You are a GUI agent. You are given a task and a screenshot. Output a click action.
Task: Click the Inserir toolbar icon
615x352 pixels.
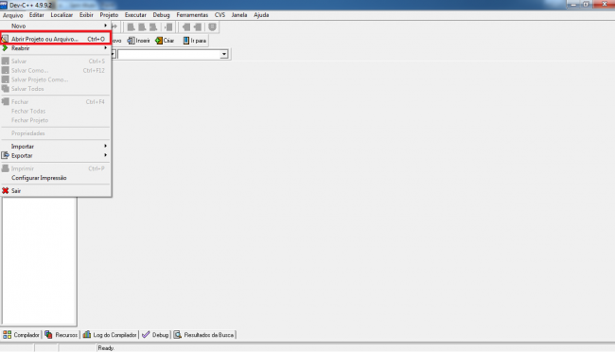pyautogui.click(x=131, y=41)
